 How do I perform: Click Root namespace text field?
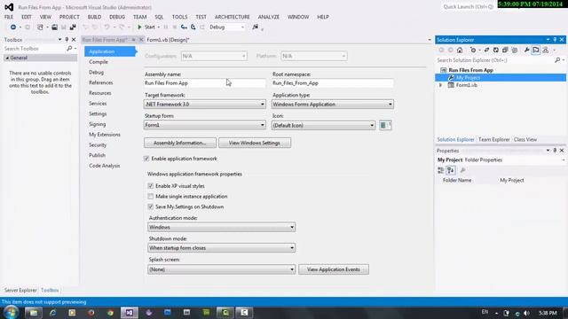tap(333, 83)
